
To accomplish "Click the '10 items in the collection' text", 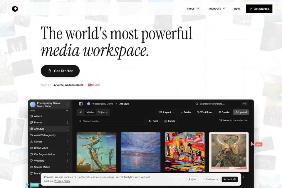I will (234, 120).
